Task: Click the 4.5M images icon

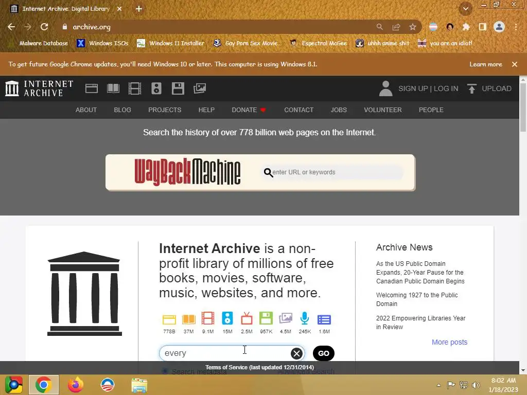Action: pyautogui.click(x=285, y=318)
